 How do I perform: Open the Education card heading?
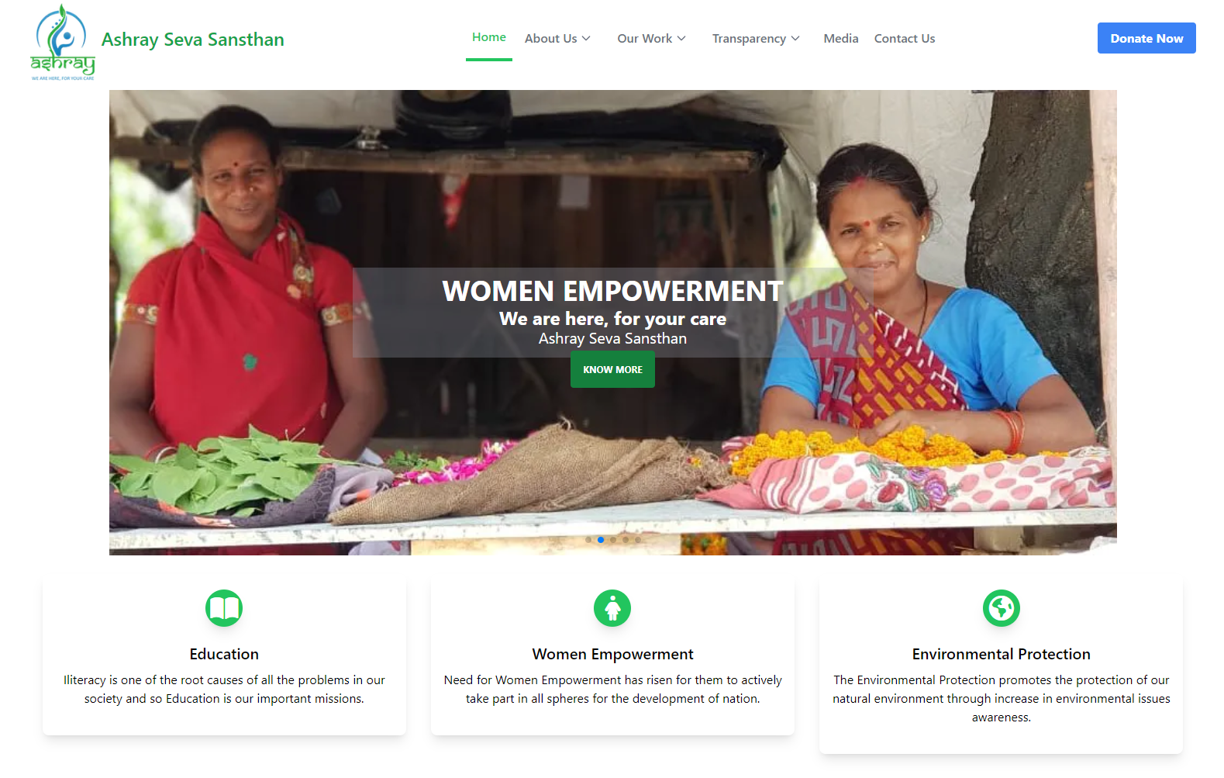click(x=224, y=654)
